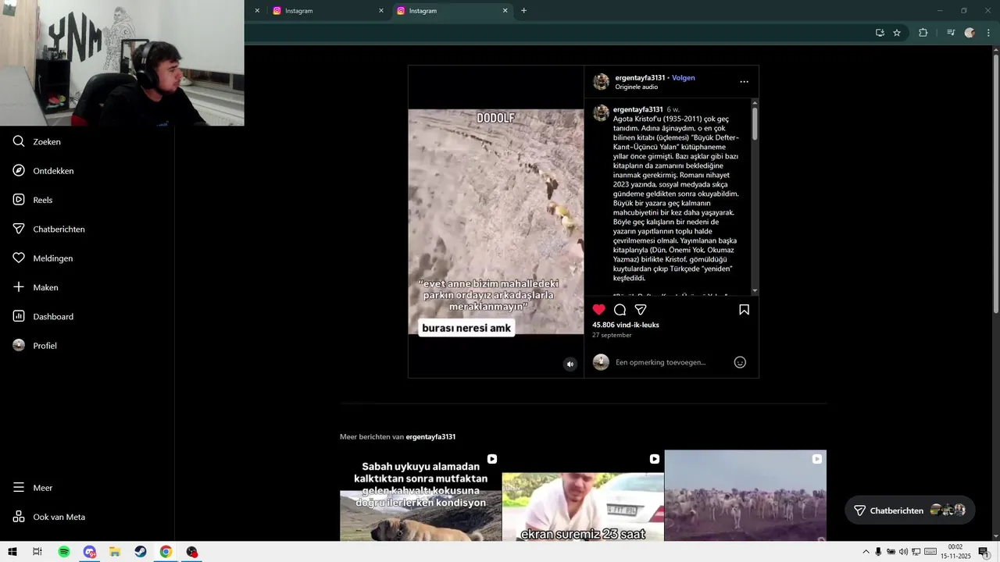Open Steam from the taskbar

tap(140, 552)
